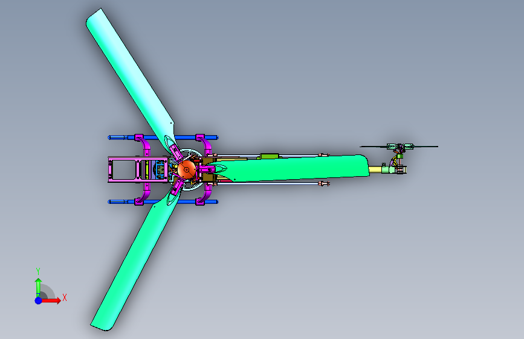
Task: Select the yellow tail boom end section
Action: (x=375, y=169)
